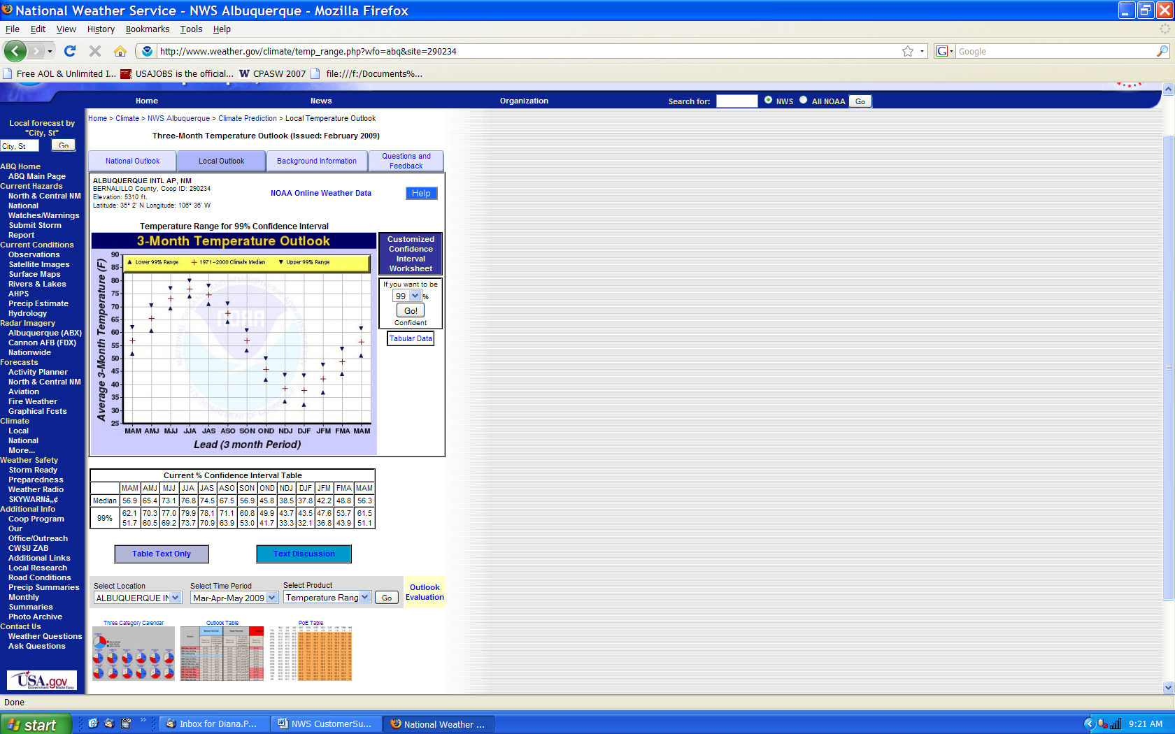
Task: Click the Climate Prediction breadcrumb
Action: 248,118
